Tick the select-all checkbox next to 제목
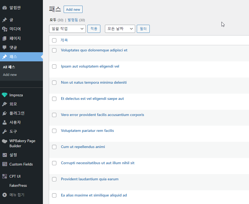The height and width of the screenshot is (204, 249). click(54, 40)
